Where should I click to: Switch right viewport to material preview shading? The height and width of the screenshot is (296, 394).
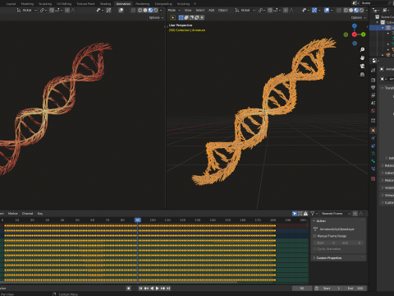(x=356, y=10)
